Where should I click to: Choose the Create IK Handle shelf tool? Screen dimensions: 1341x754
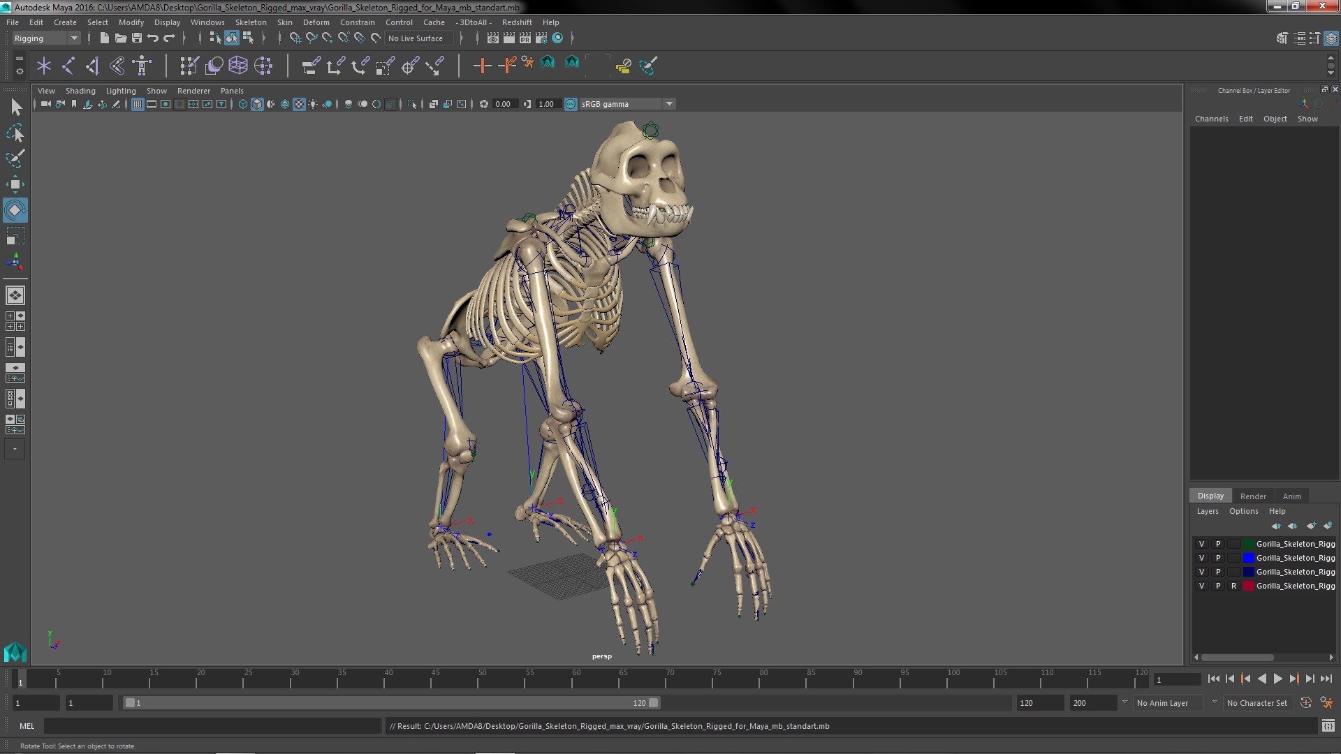[93, 66]
